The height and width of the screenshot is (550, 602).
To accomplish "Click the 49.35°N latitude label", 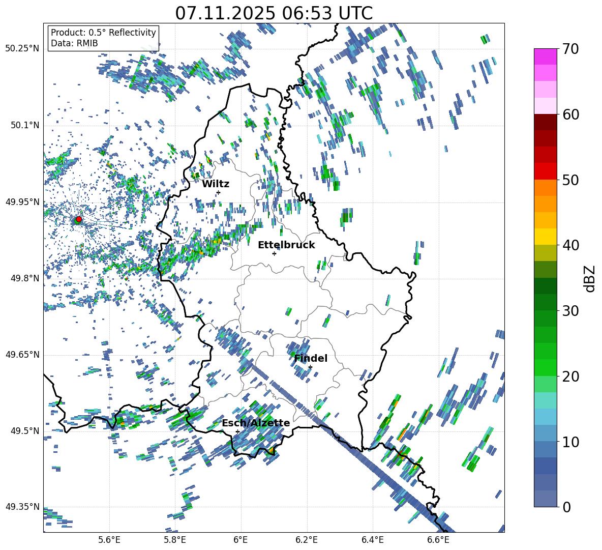I will pyautogui.click(x=22, y=507).
